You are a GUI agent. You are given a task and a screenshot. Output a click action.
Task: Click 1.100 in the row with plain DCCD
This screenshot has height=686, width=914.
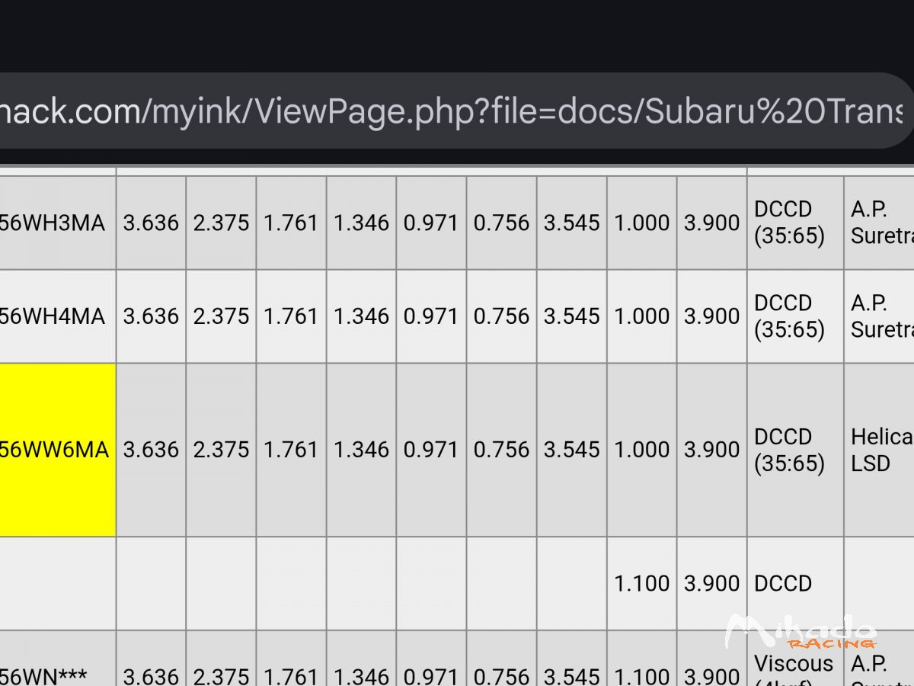point(641,584)
